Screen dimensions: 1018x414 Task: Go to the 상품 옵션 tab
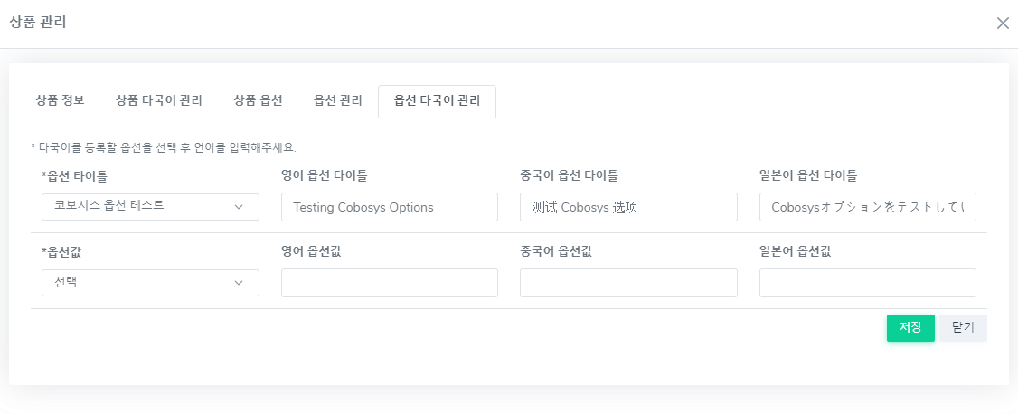(x=258, y=100)
